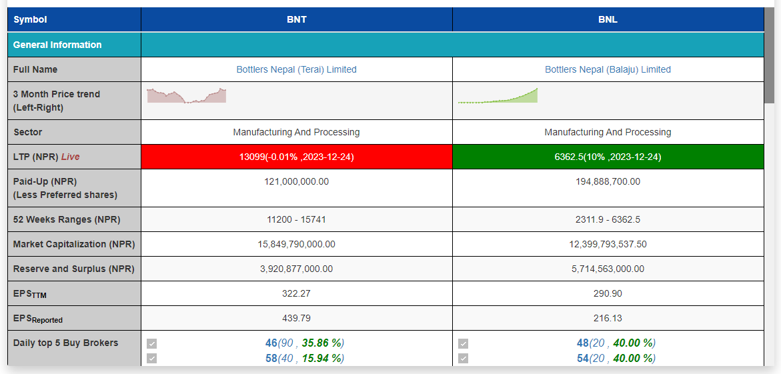Viewport: 781px width, 374px height.
Task: Click BNL paid-up value 194,888,700.00
Action: click(x=608, y=182)
